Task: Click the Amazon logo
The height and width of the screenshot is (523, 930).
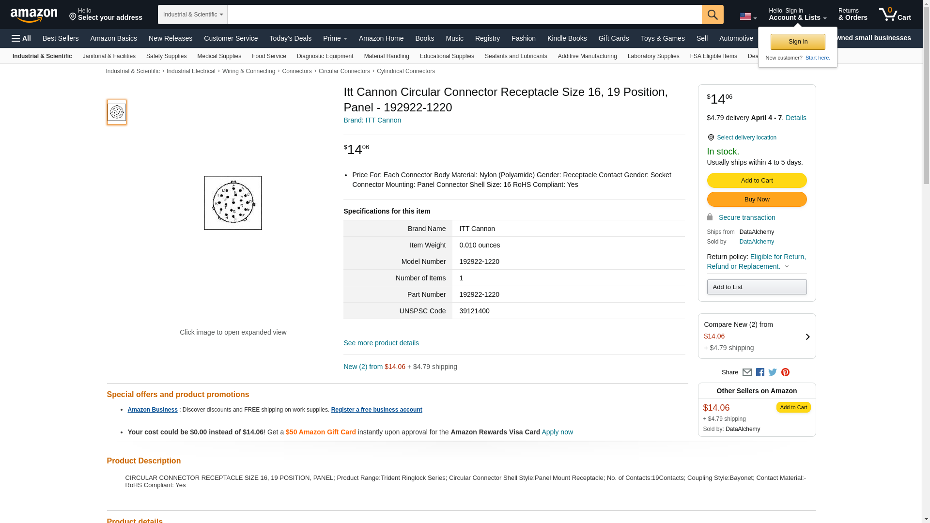Action: pyautogui.click(x=34, y=15)
